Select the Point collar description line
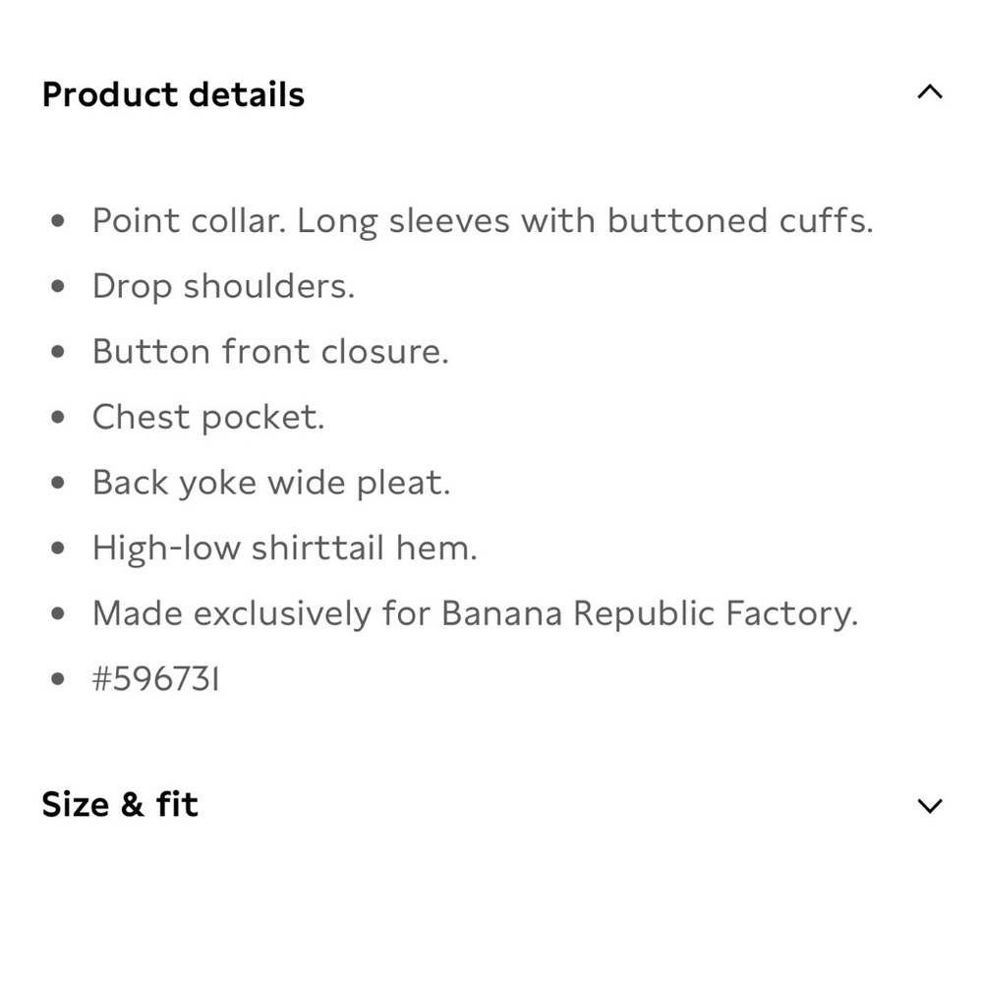 click(x=483, y=222)
